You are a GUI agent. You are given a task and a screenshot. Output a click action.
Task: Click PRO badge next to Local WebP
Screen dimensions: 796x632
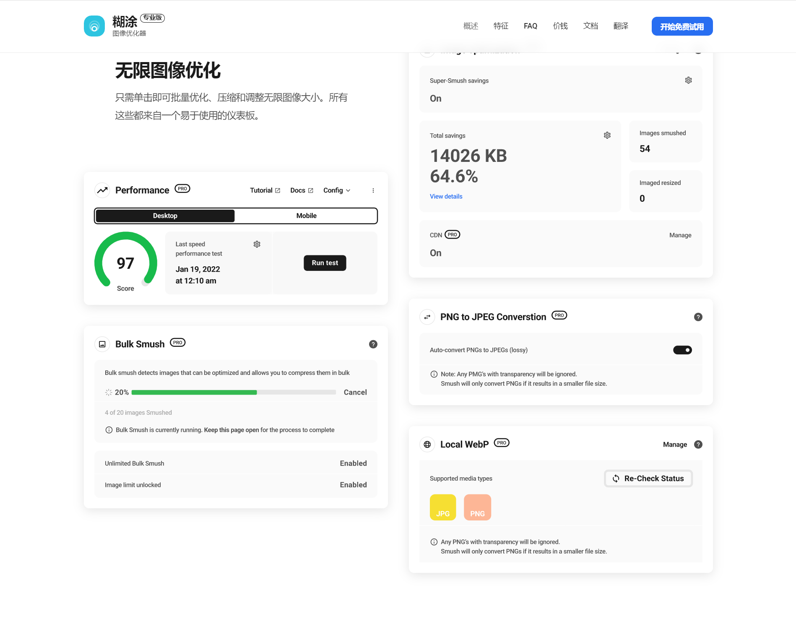click(x=502, y=443)
